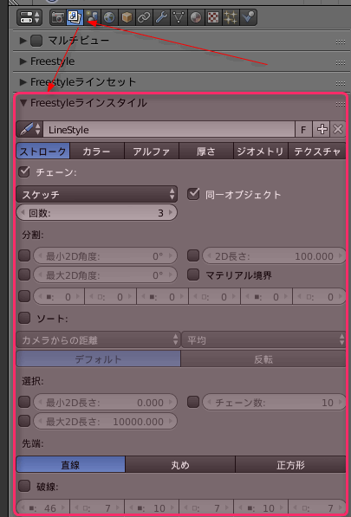Screen dimensions: 351x517
Task: Open the Object cube properties tab
Action: pos(127,17)
